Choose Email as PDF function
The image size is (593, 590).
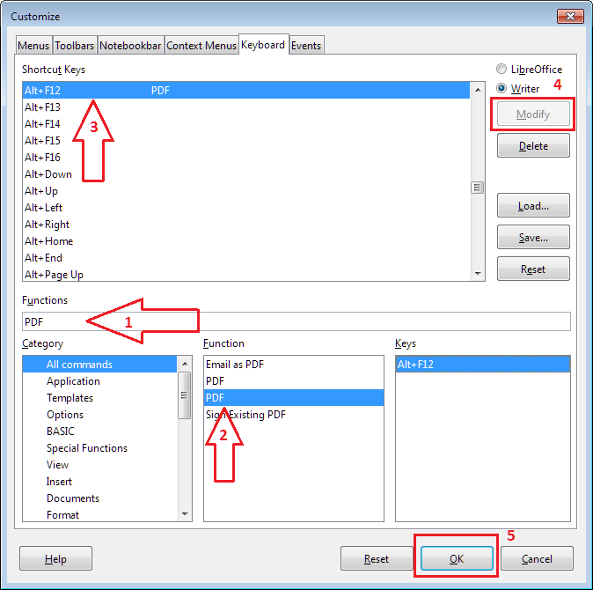234,365
